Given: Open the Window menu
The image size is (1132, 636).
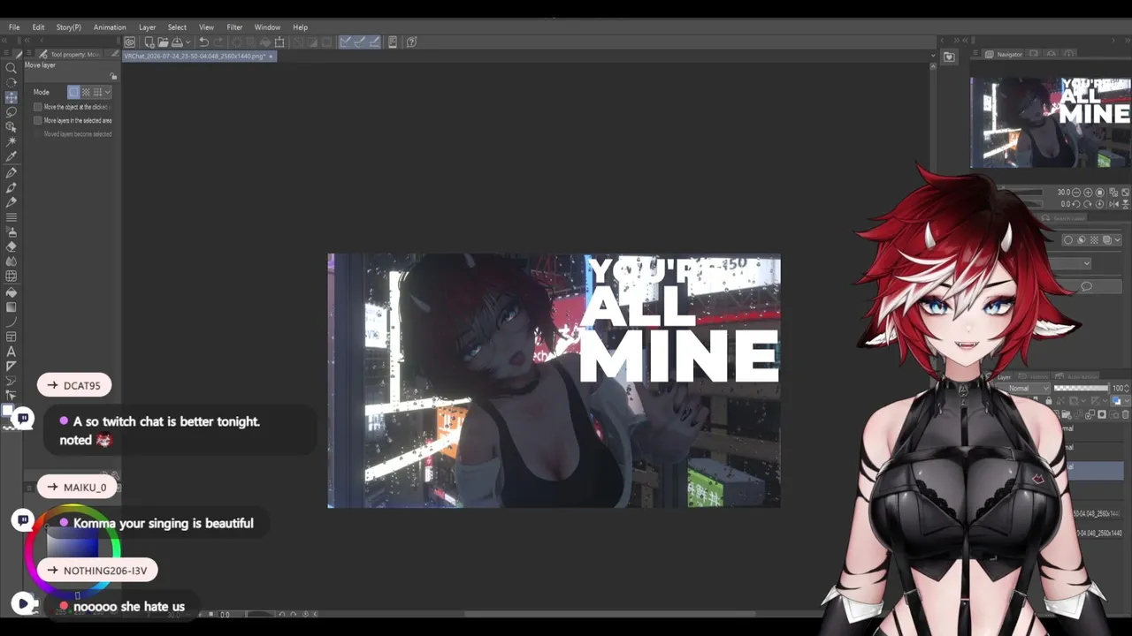Looking at the screenshot, I should [267, 27].
